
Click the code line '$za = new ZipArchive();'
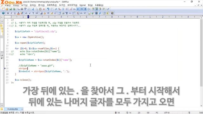point(29,37)
